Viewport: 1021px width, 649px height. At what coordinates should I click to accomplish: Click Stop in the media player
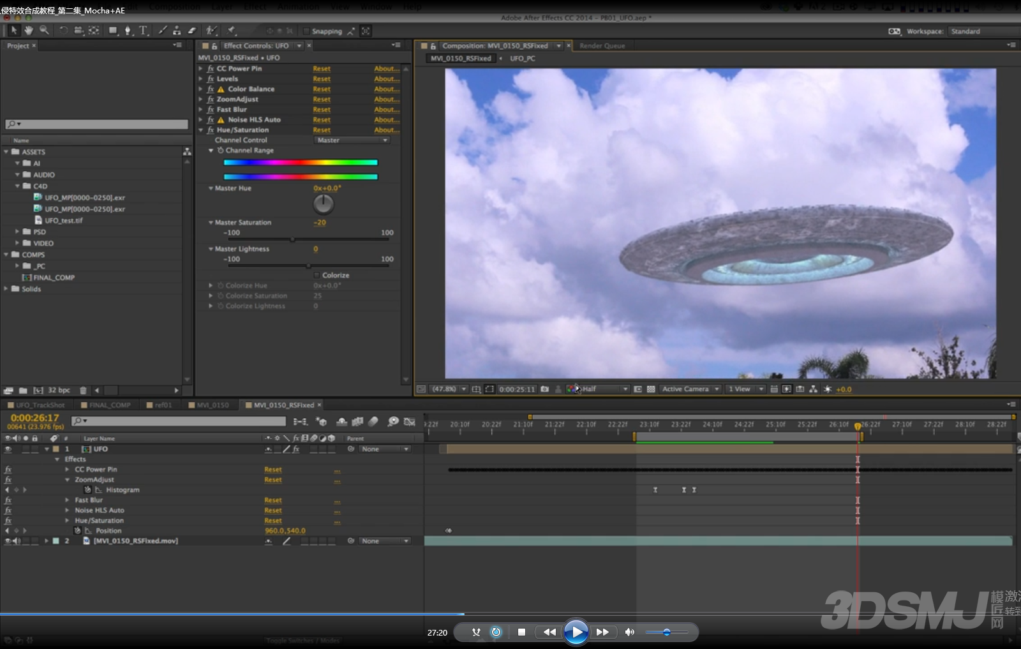[x=521, y=632]
